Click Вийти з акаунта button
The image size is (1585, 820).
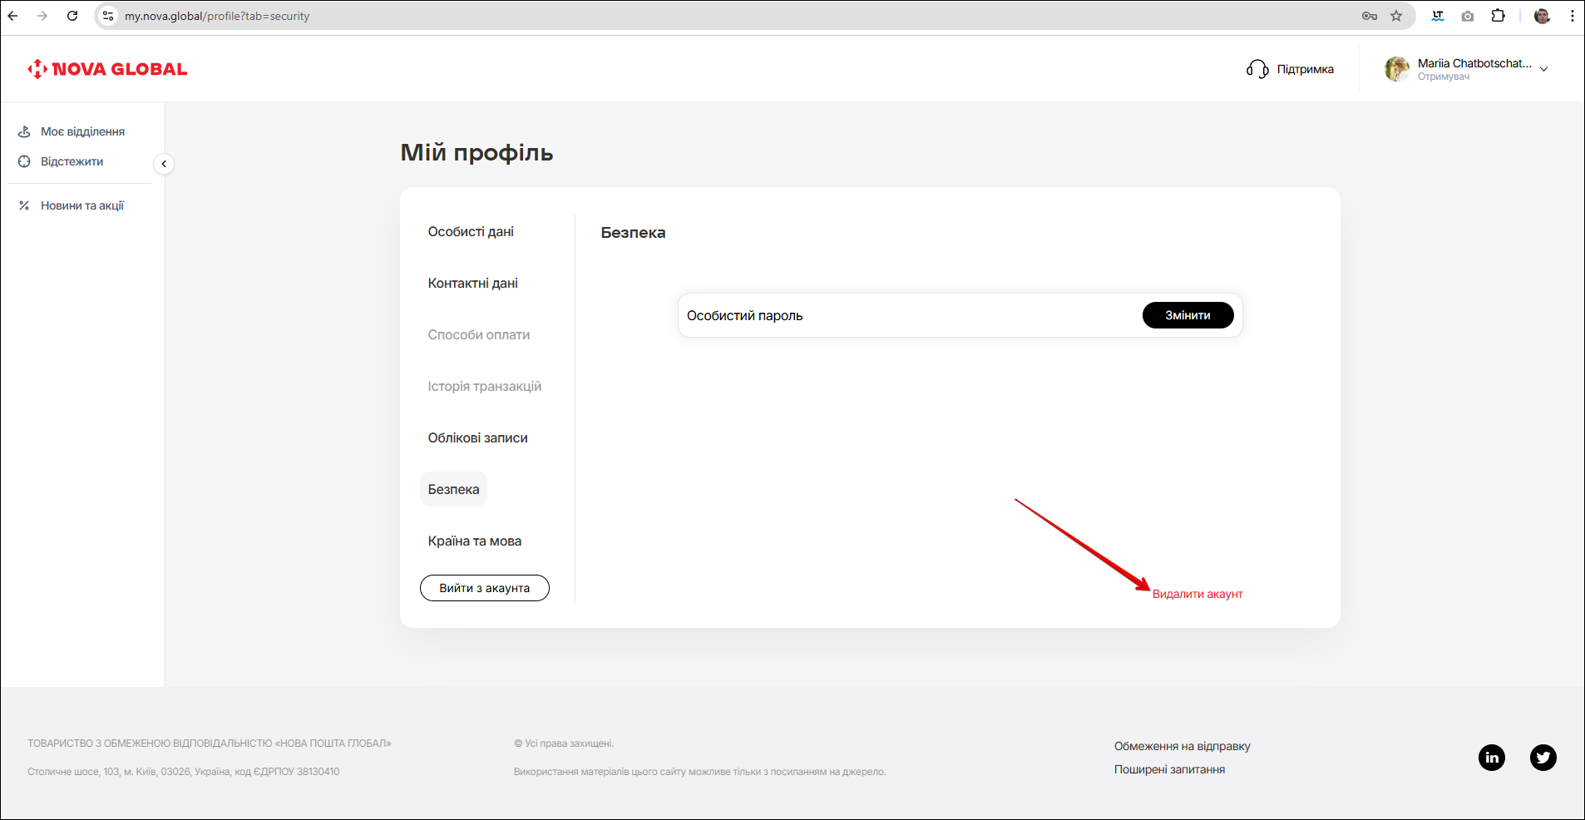pyautogui.click(x=484, y=588)
